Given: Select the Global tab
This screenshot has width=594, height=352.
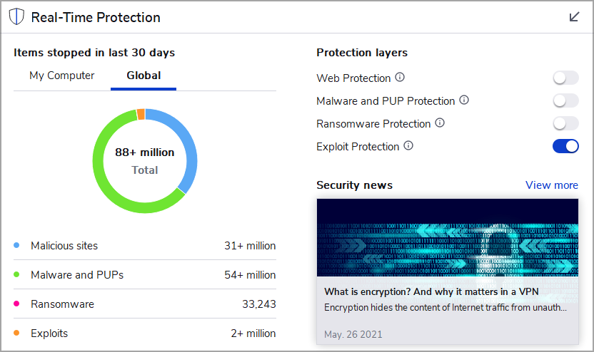Looking at the screenshot, I should (144, 76).
